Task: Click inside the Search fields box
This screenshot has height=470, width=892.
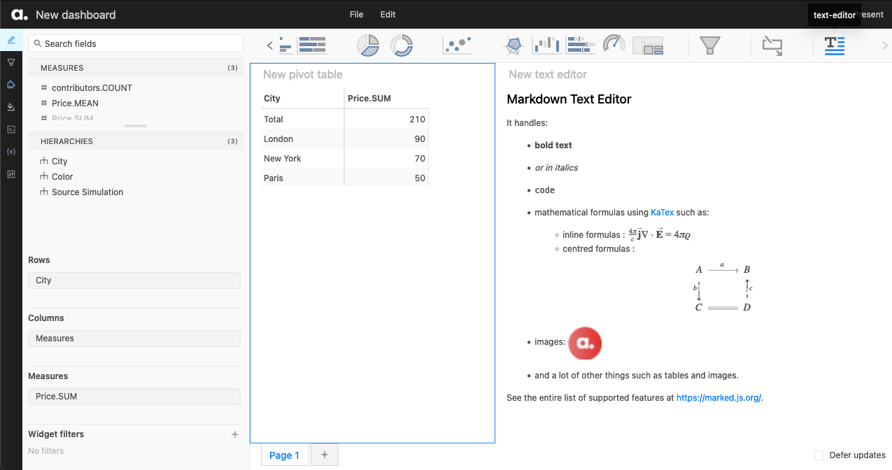Action: click(x=135, y=43)
